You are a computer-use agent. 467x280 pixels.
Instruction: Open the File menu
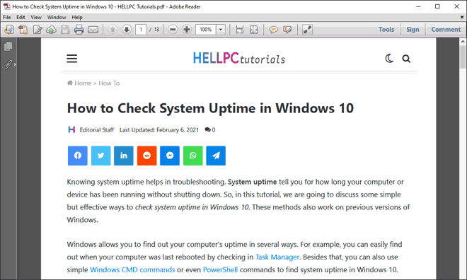point(7,17)
